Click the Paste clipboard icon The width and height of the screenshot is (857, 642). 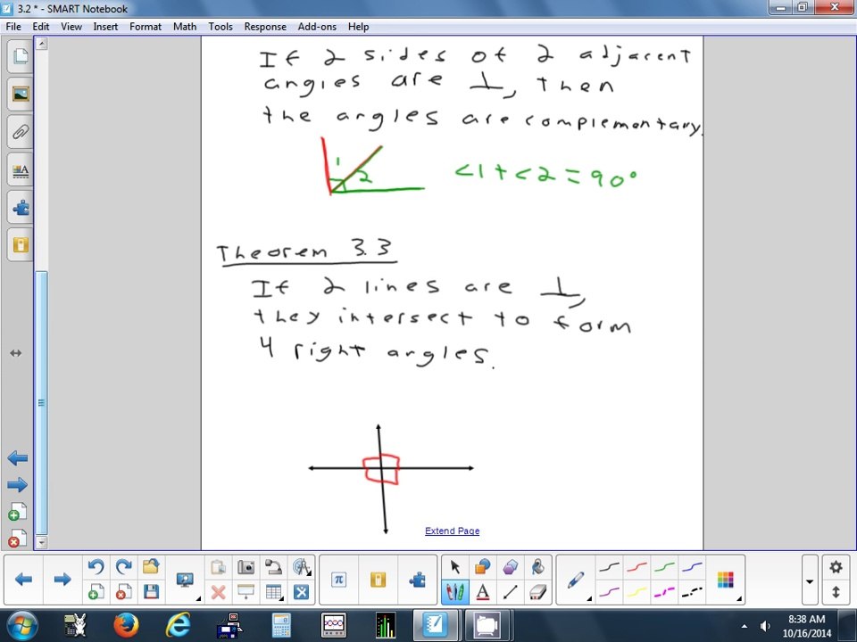click(218, 567)
